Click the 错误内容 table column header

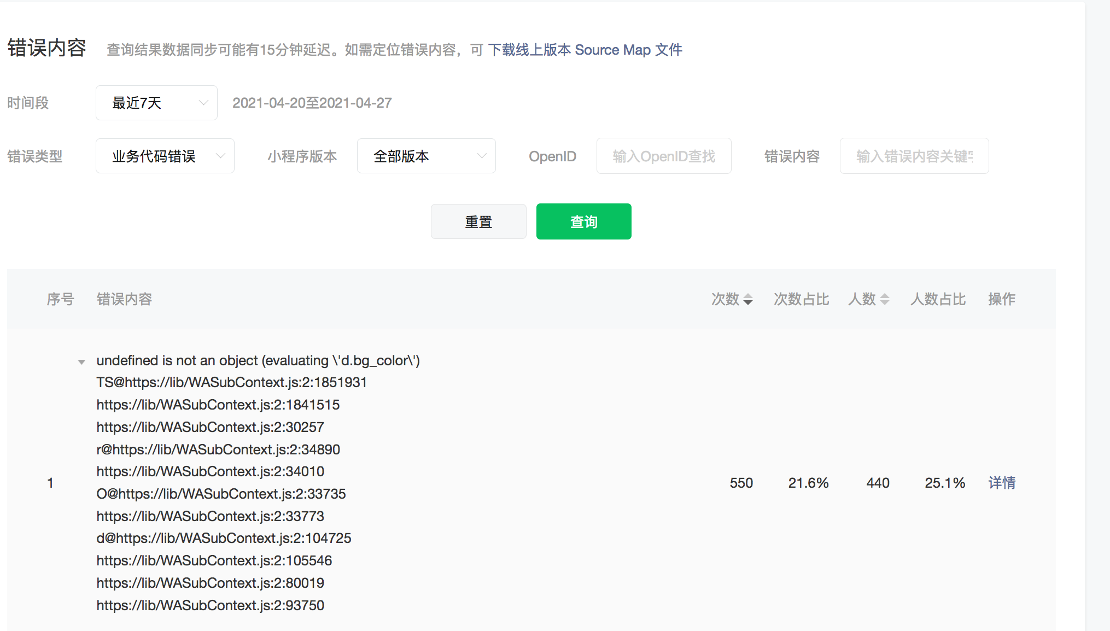124,299
